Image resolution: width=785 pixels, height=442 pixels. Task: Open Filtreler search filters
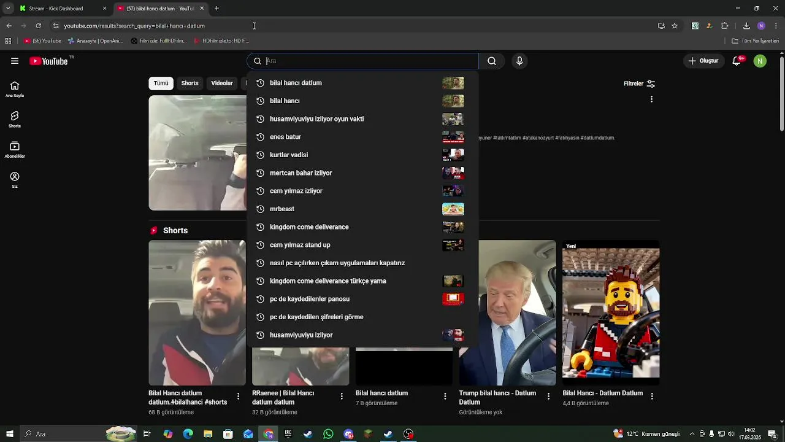(x=640, y=83)
